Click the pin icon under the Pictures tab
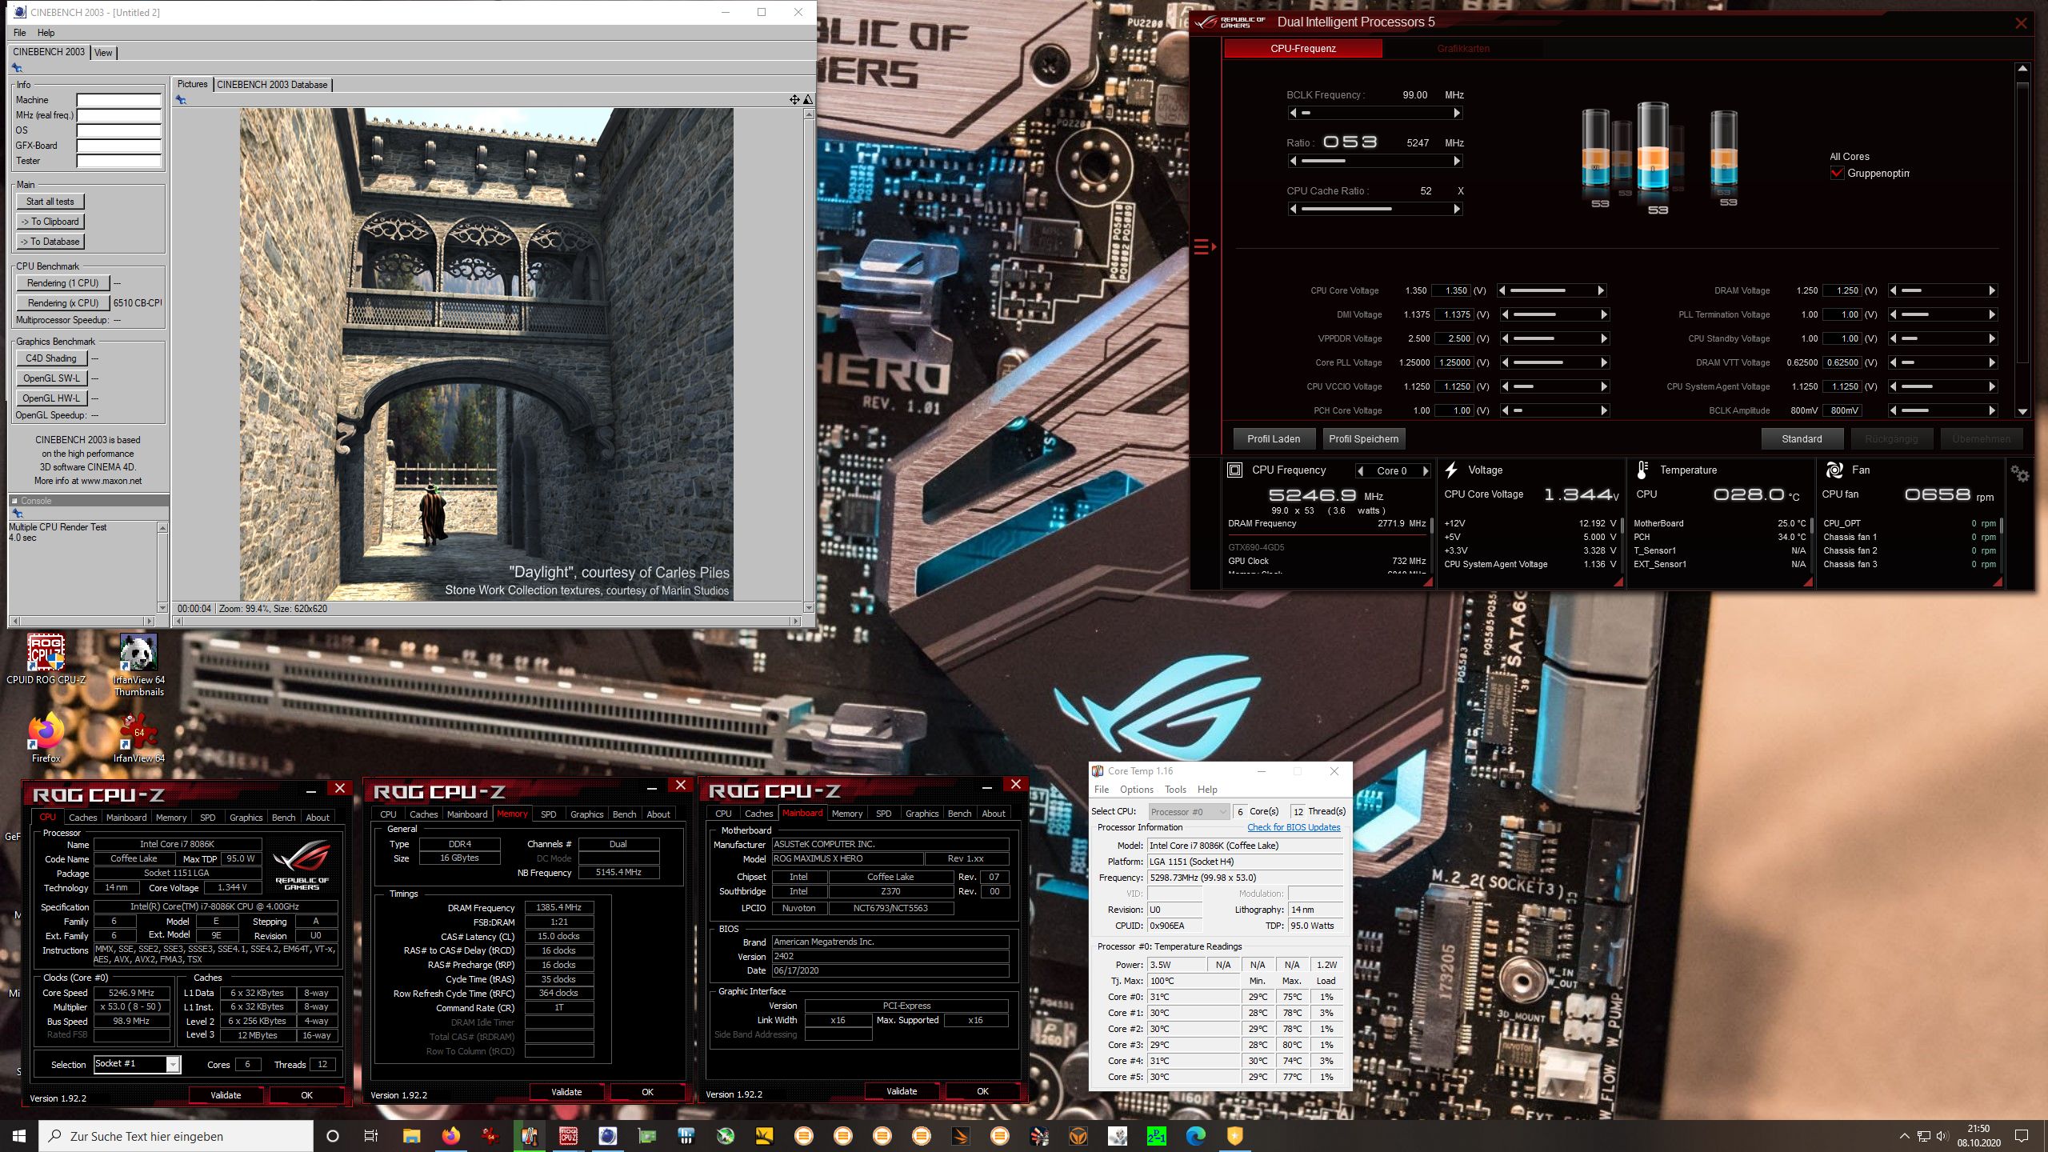 [x=181, y=100]
